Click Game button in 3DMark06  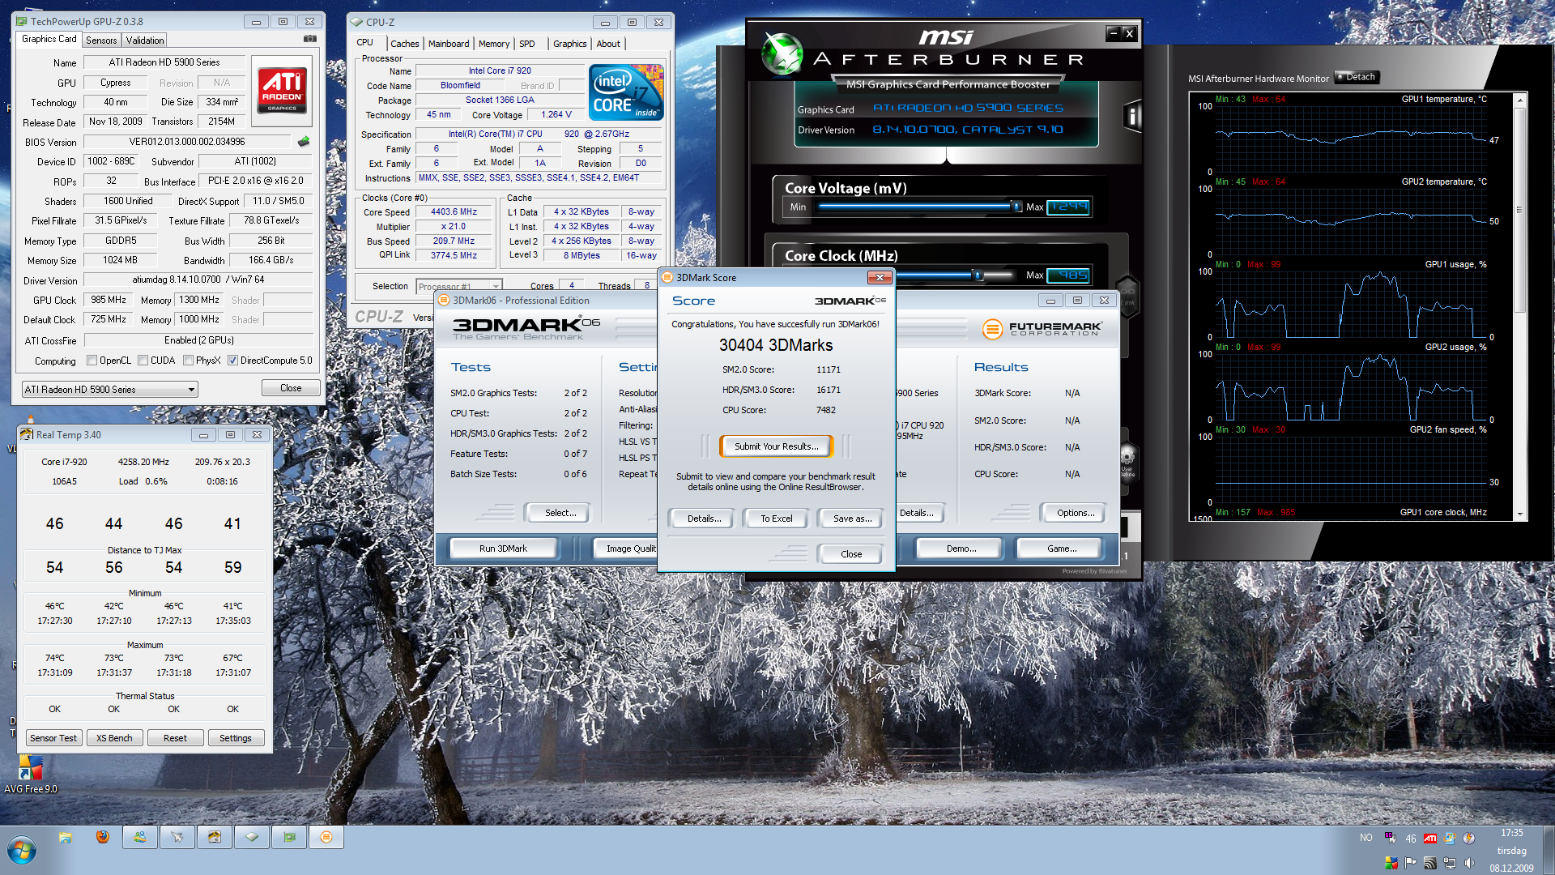click(1061, 548)
